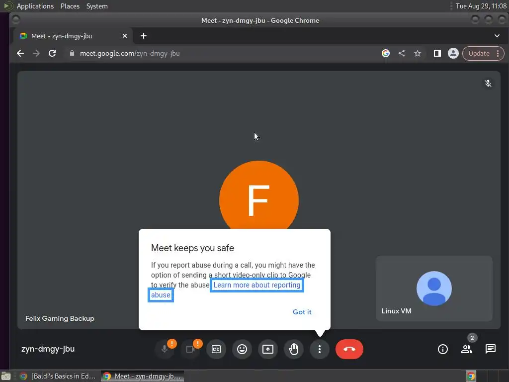Reload the Meet page
This screenshot has height=382, width=509.
click(x=52, y=53)
